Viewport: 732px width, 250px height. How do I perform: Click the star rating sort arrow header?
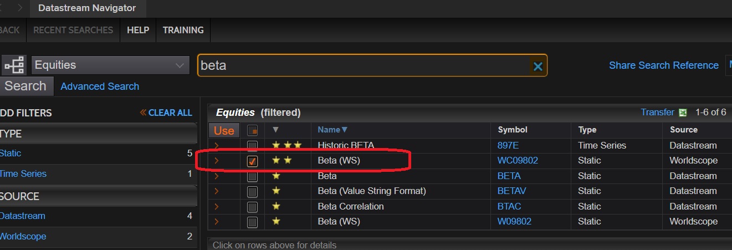[275, 130]
